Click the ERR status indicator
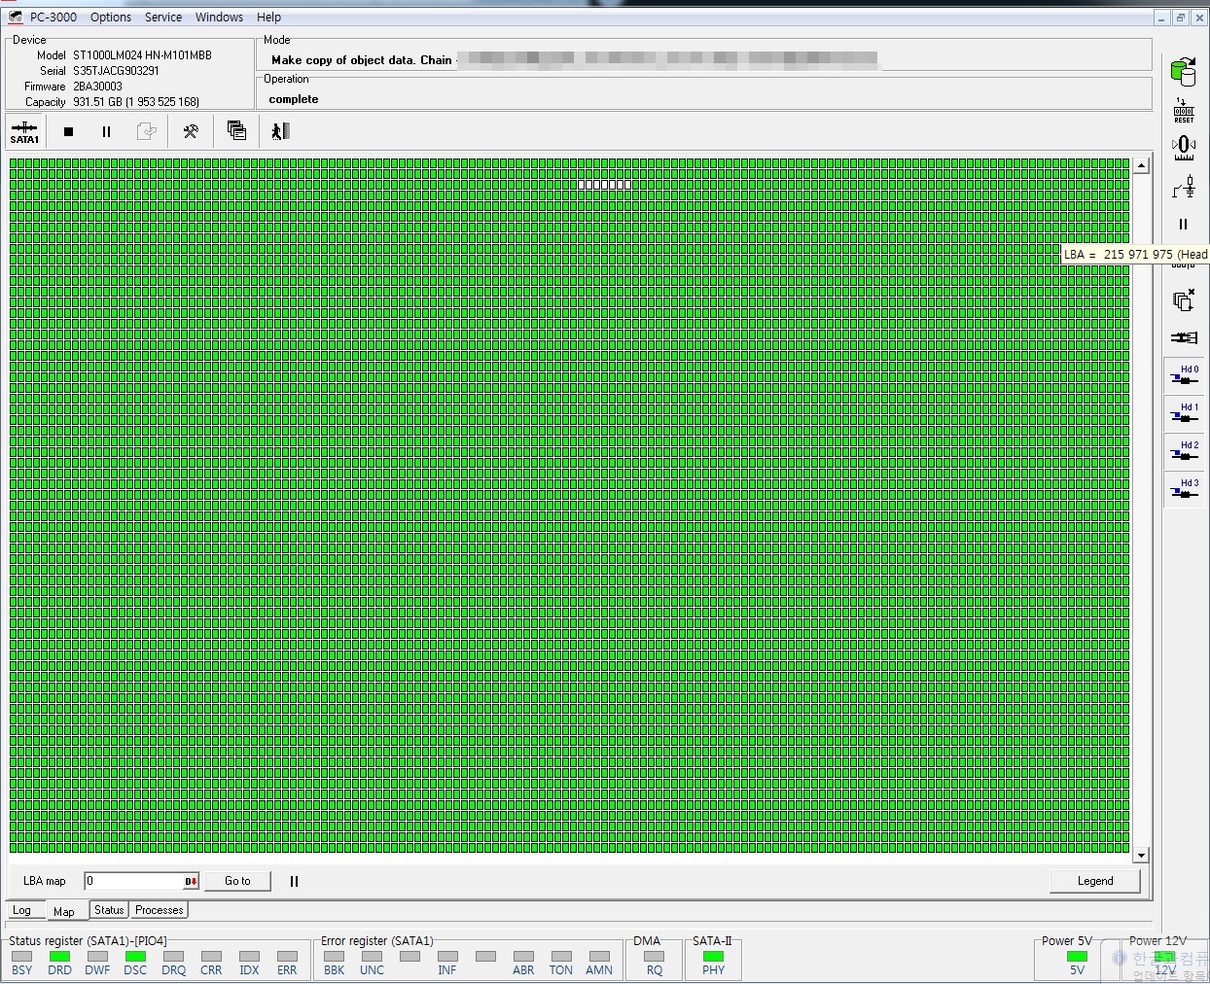Screen dimensions: 1210x984 tap(287, 957)
